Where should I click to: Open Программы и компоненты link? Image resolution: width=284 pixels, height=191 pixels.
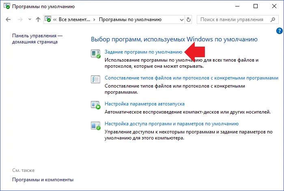(x=43, y=180)
